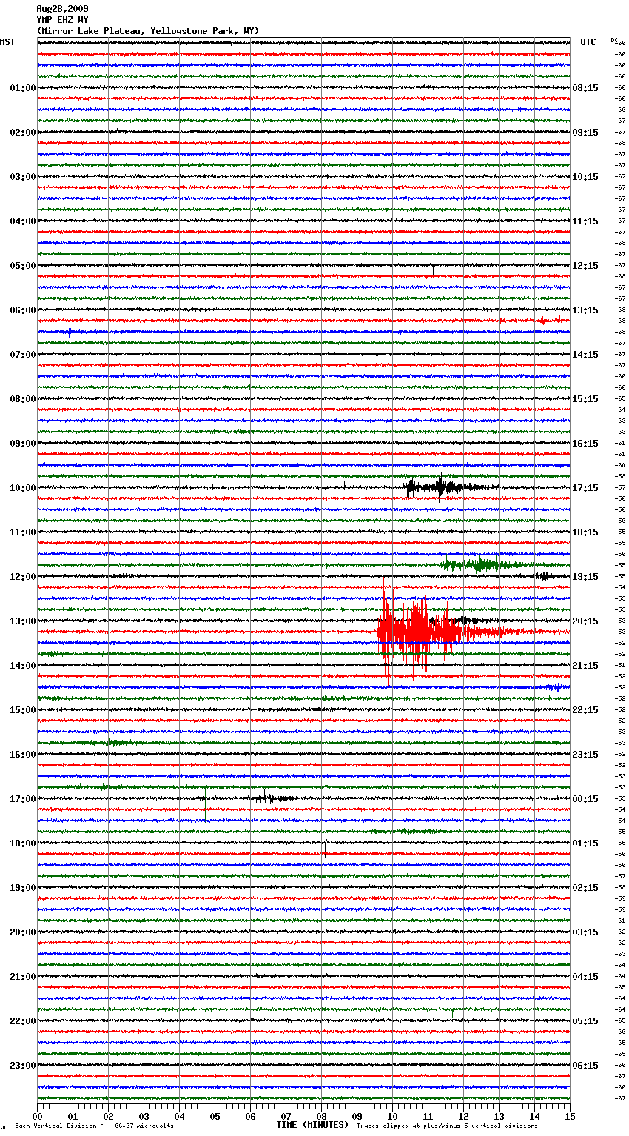Screen dimensions: 629x1136
Task: Click the 09:15 UTC time label
Action: point(585,133)
